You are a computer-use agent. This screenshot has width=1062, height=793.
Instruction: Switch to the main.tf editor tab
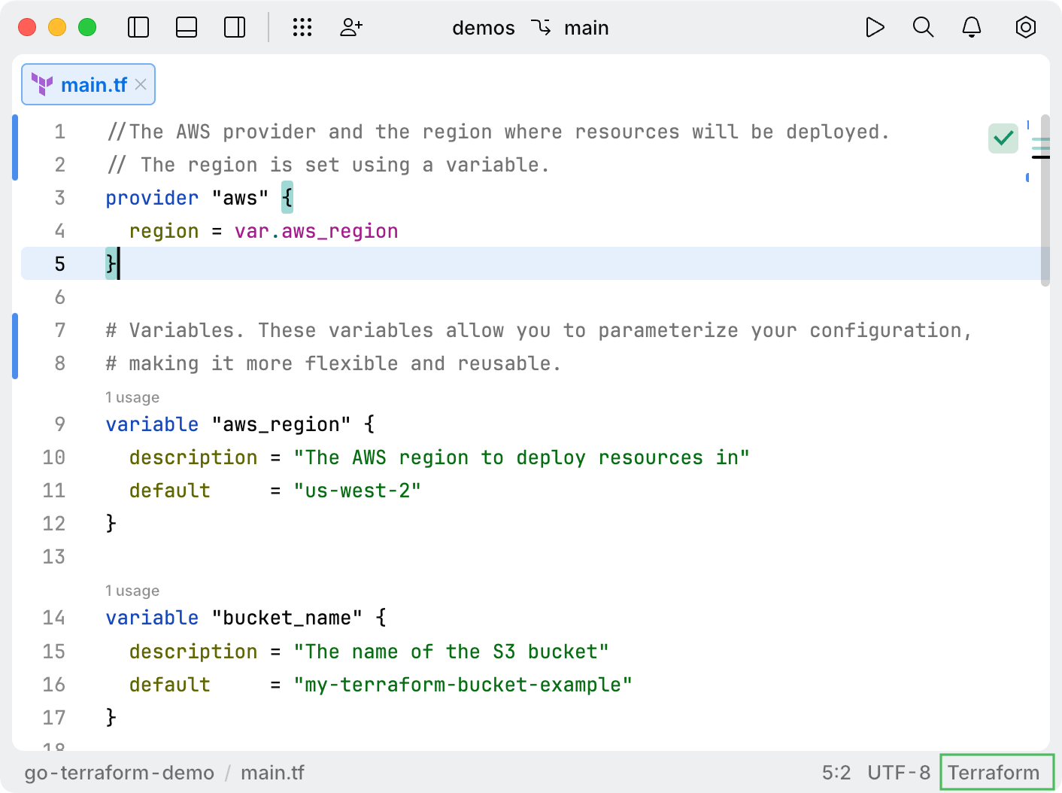tap(94, 84)
